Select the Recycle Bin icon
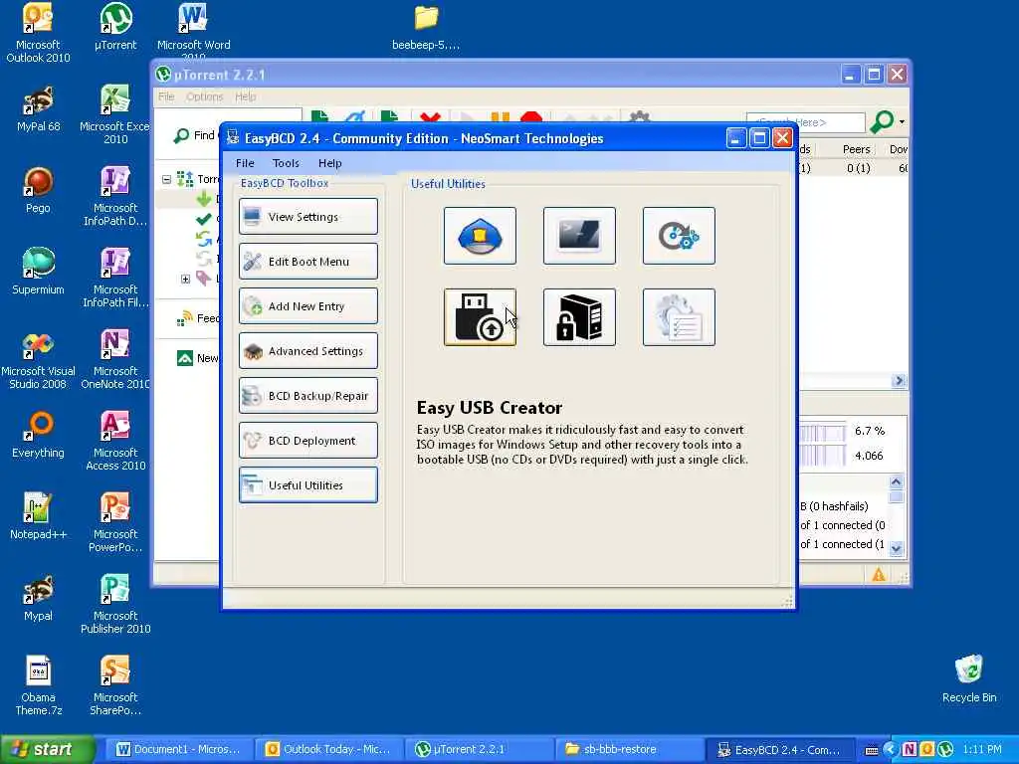Image resolution: width=1019 pixels, height=764 pixels. 969,678
